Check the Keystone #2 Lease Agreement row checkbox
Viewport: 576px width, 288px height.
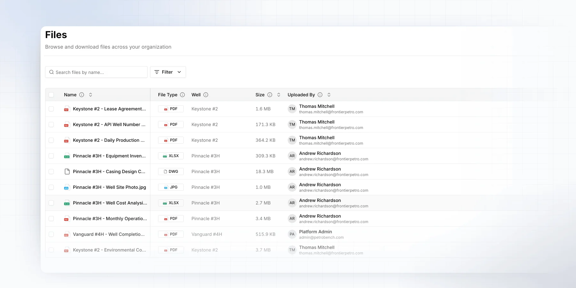click(x=51, y=109)
